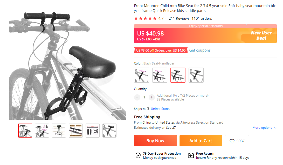This screenshot has width=283, height=165.
Task: Choose the Black Seat-Handlebar variant
Action: pyautogui.click(x=178, y=75)
